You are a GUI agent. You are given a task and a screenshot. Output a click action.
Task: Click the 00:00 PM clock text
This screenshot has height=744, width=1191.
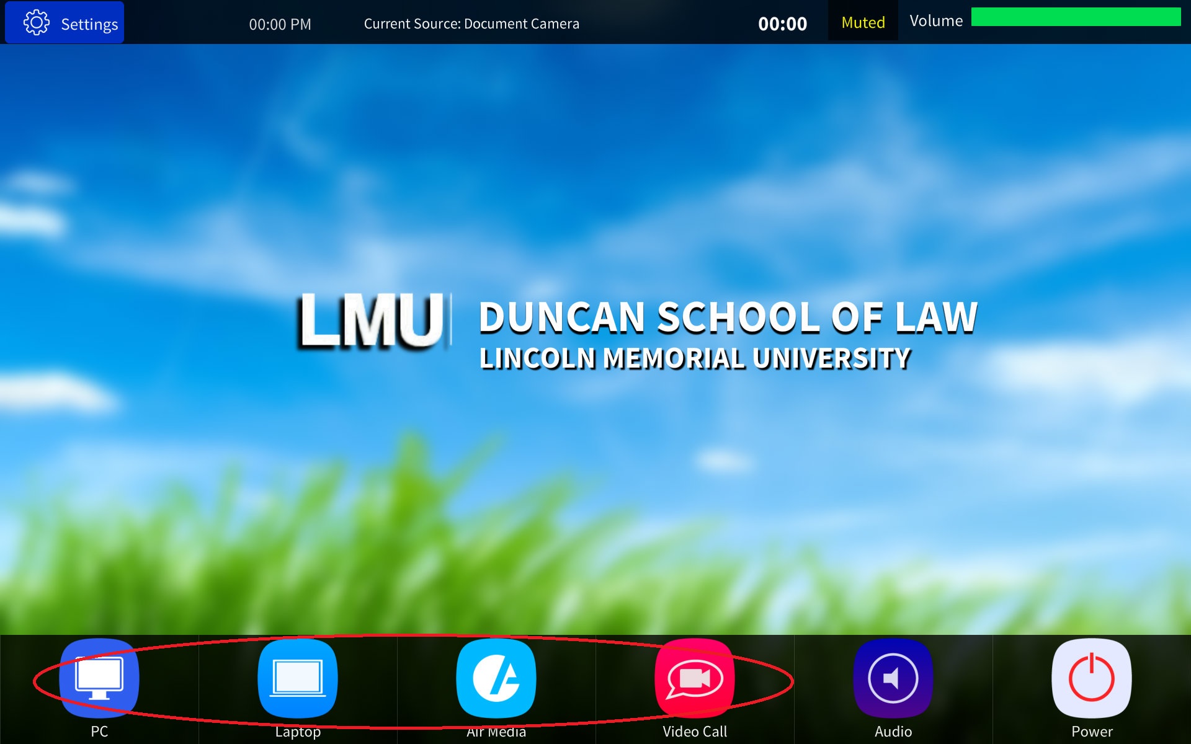(x=280, y=24)
